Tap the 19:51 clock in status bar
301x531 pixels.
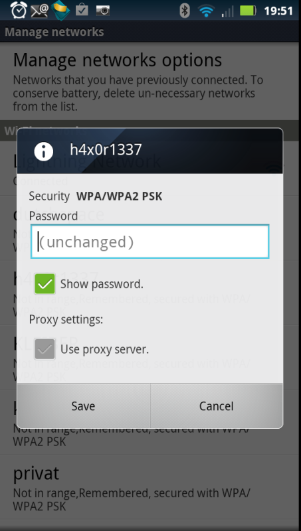tap(278, 11)
